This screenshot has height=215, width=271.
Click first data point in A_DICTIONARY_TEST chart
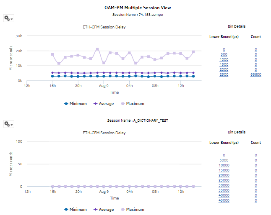[53, 186]
